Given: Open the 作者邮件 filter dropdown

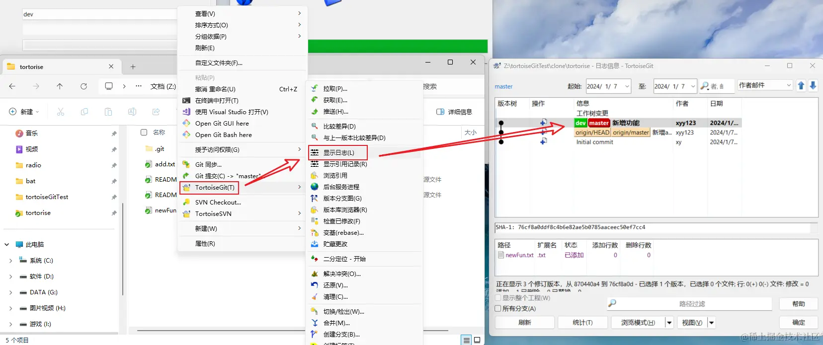Looking at the screenshot, I should coord(789,85).
